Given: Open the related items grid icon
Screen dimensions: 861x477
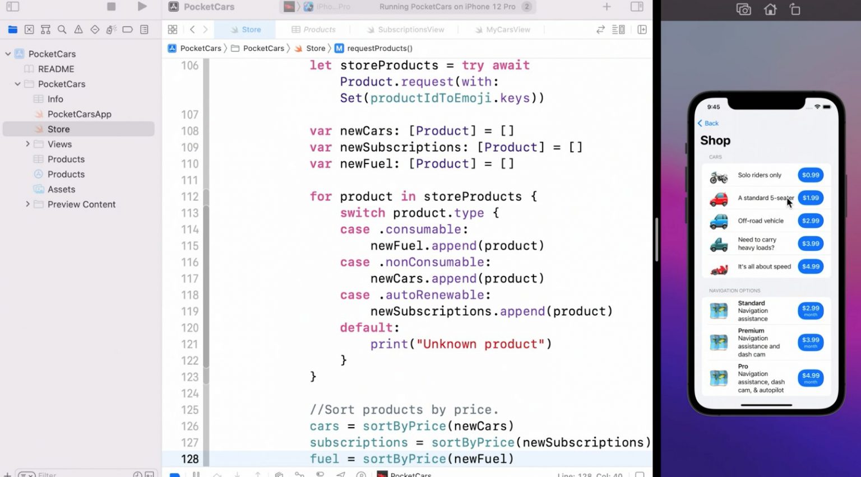Looking at the screenshot, I should pos(173,30).
